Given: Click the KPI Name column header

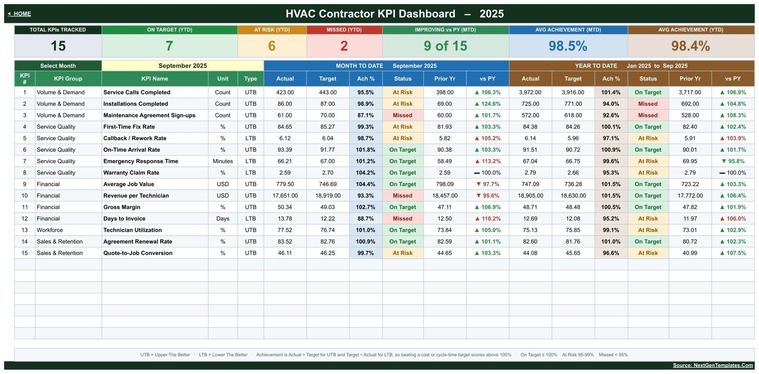Looking at the screenshot, I should pos(155,79).
